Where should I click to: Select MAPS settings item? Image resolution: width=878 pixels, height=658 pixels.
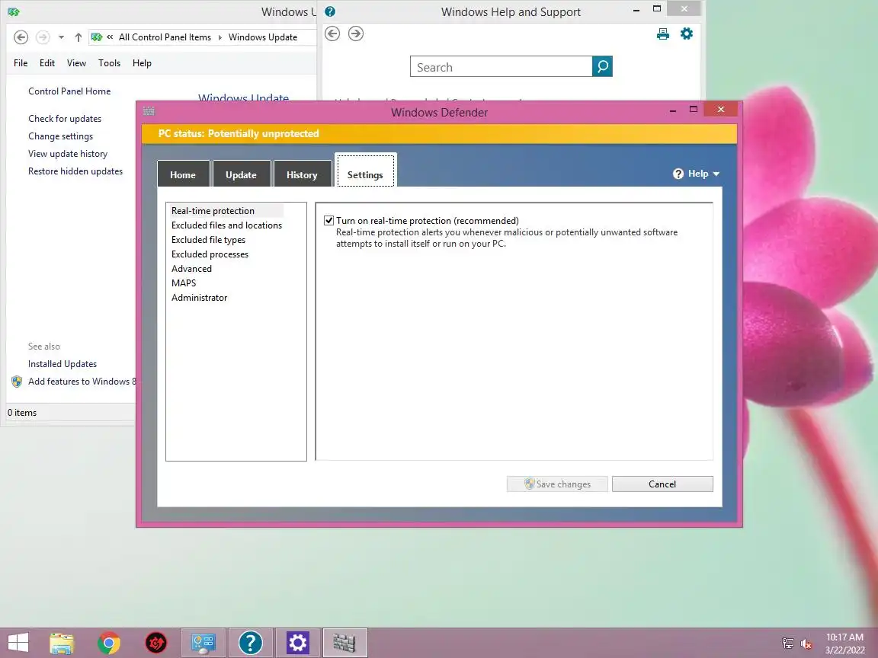(x=184, y=283)
